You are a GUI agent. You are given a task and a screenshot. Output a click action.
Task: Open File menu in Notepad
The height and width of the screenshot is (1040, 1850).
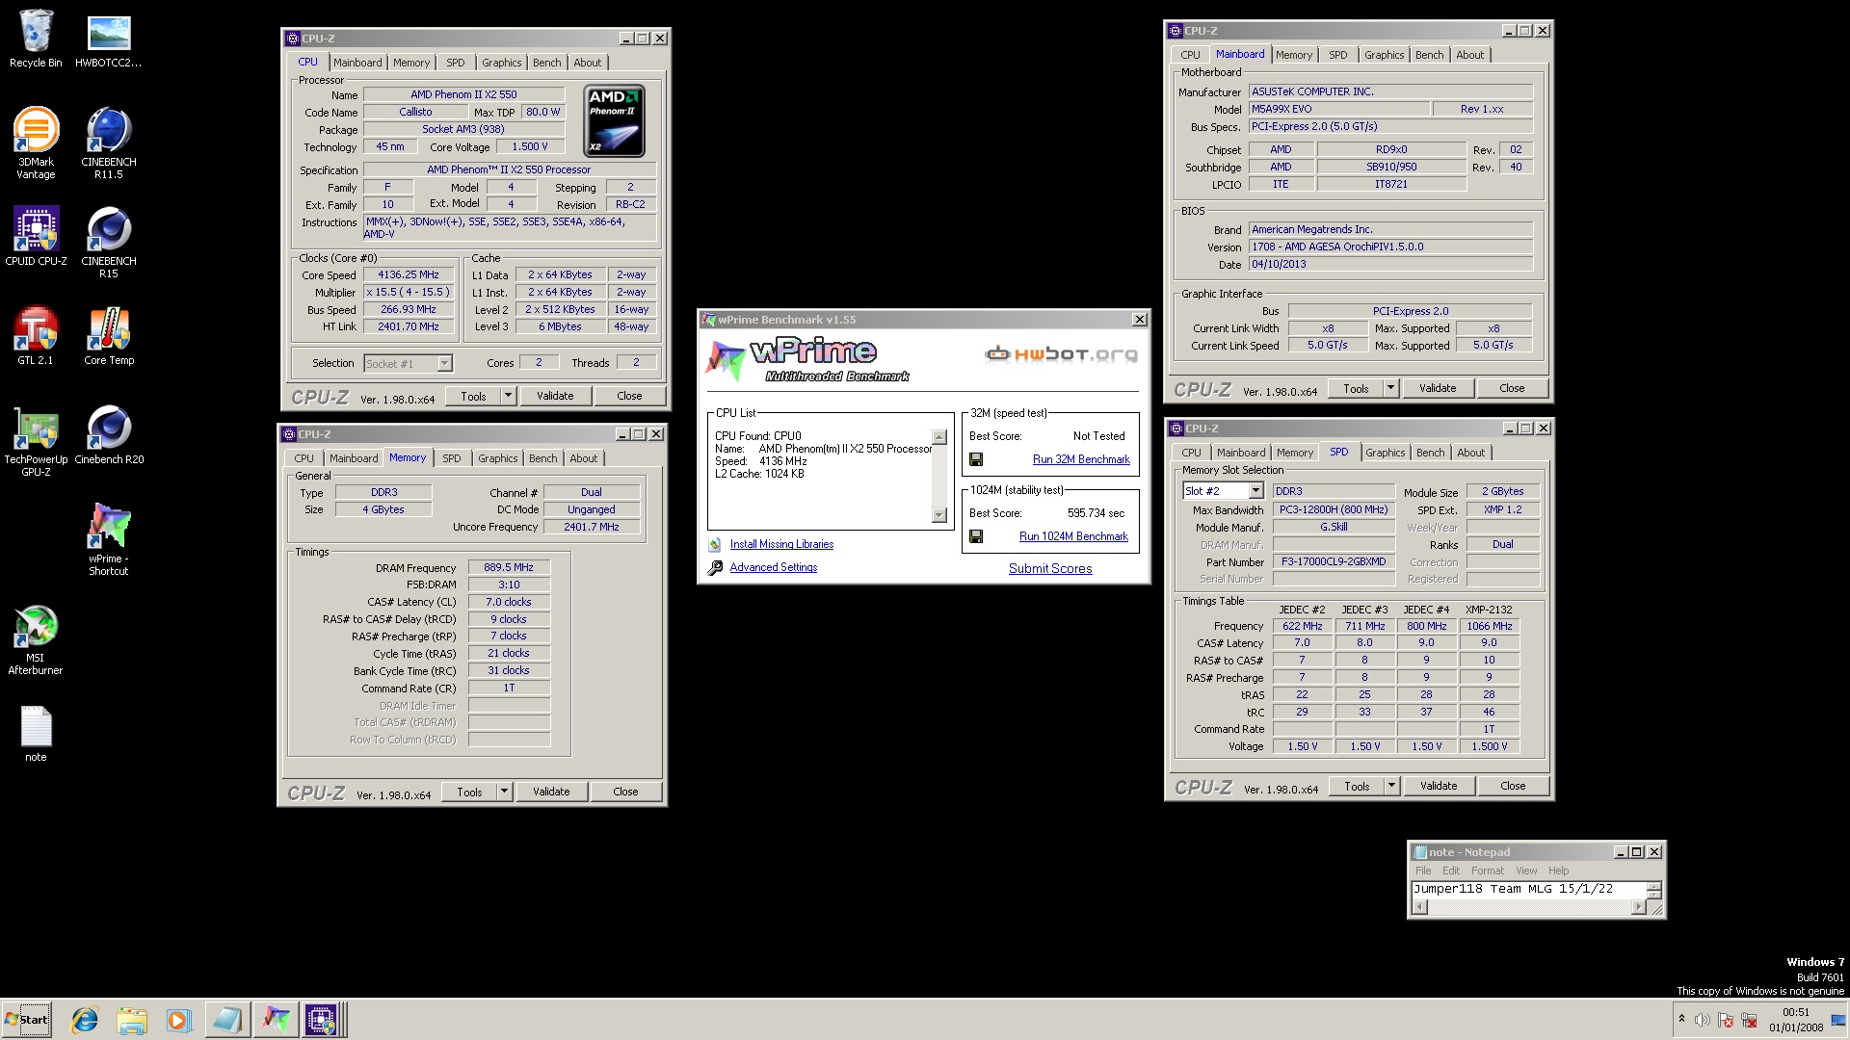(1423, 871)
